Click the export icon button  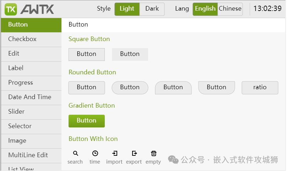pyautogui.click(x=134, y=157)
